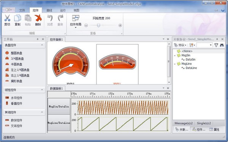
Task: Switch to the 属性 bottom tab
Action: click(214, 129)
